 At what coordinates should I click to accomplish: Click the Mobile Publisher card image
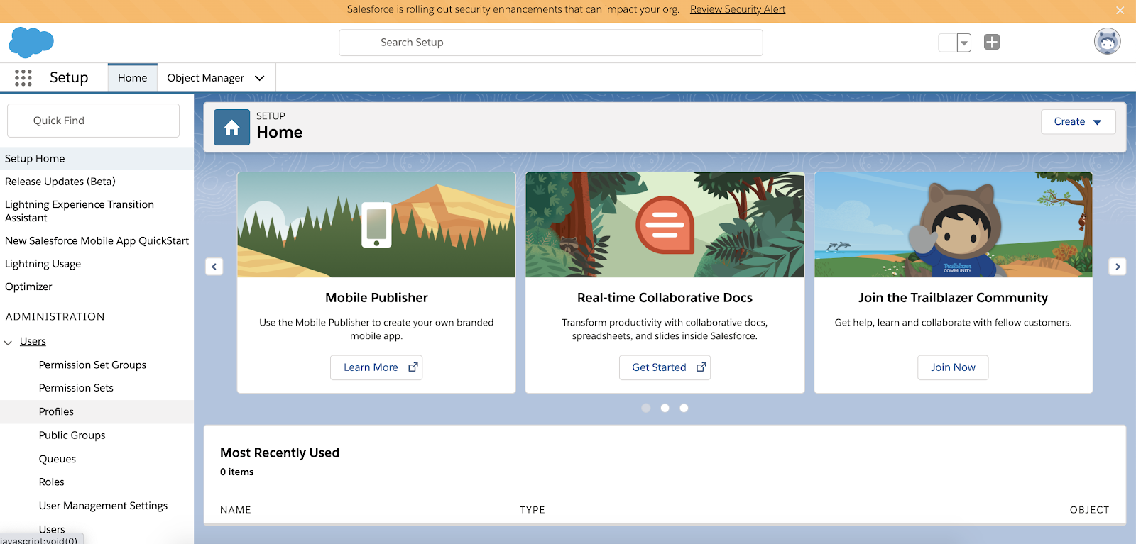click(376, 225)
